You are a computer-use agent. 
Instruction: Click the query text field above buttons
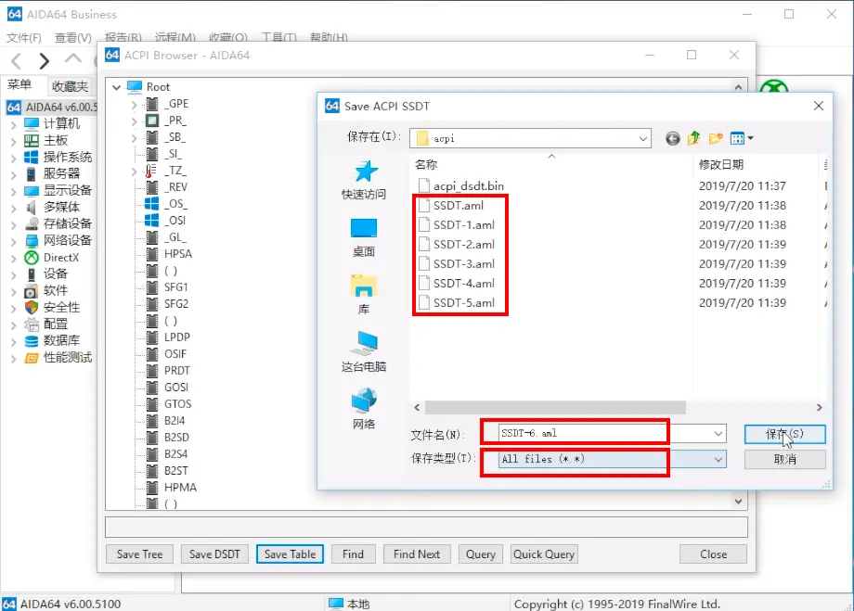click(426, 528)
